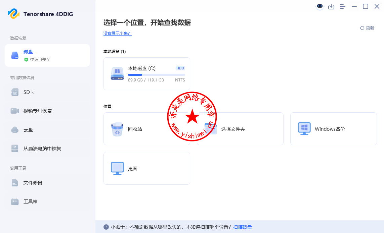
Task: Click the download/import icon in title bar
Action: (331, 6)
